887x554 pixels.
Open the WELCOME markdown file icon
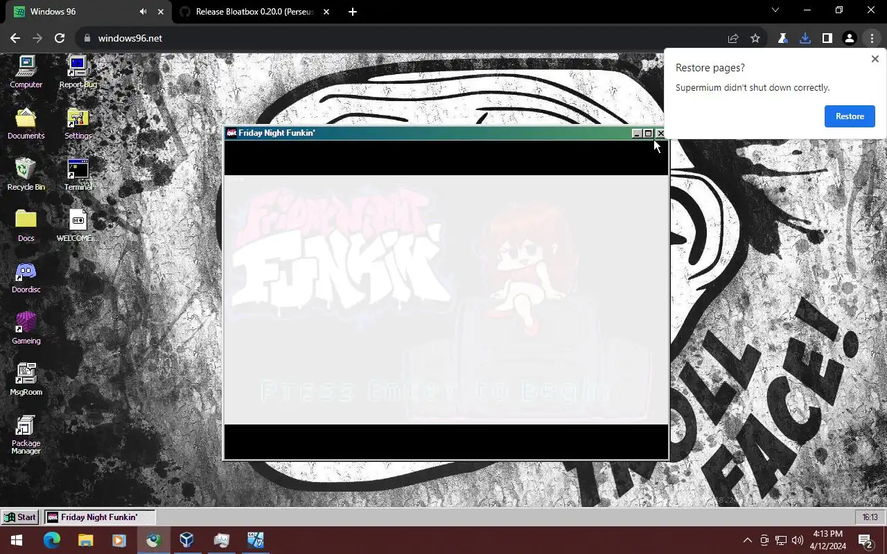(x=78, y=226)
